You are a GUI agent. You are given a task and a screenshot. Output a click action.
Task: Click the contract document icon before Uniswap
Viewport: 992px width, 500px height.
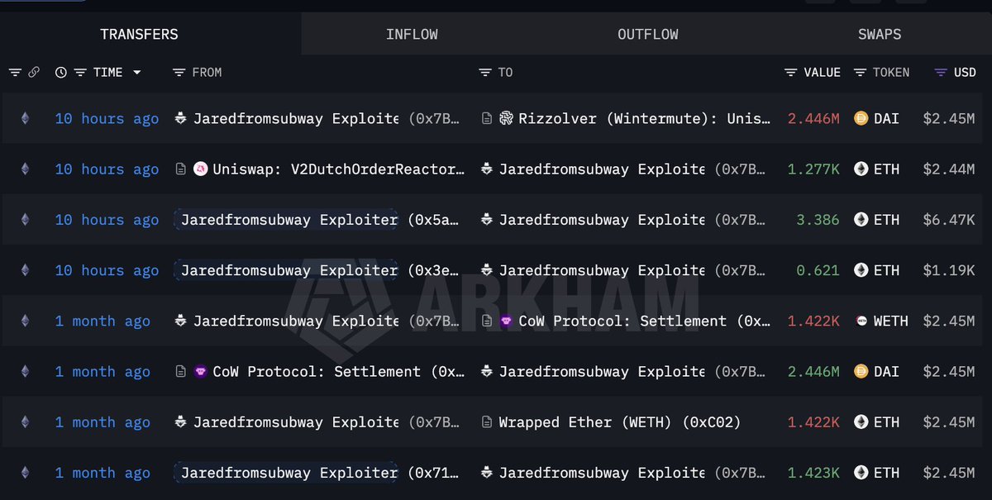pyautogui.click(x=180, y=169)
